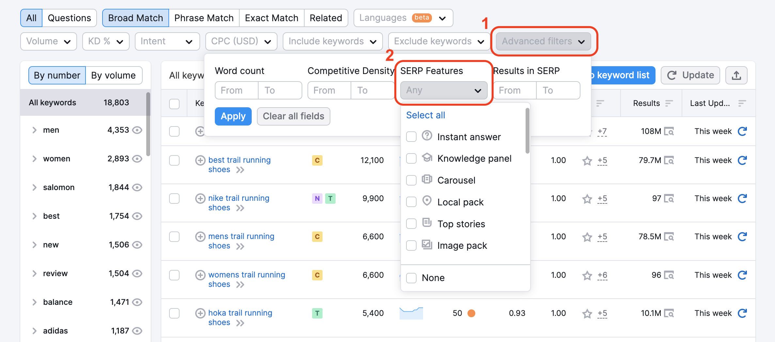The width and height of the screenshot is (775, 342).
Task: Click the T intent badge for hoka row
Action: (x=317, y=313)
